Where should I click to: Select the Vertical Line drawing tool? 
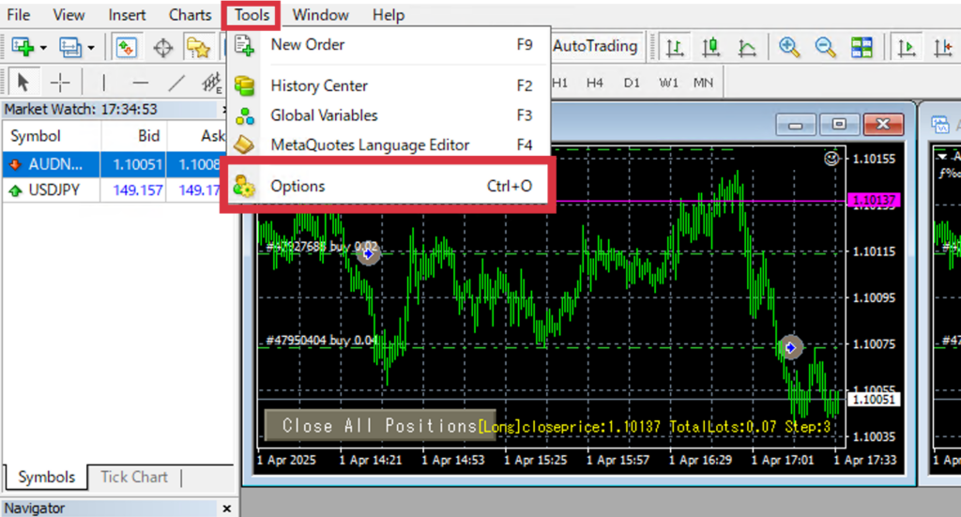(103, 82)
